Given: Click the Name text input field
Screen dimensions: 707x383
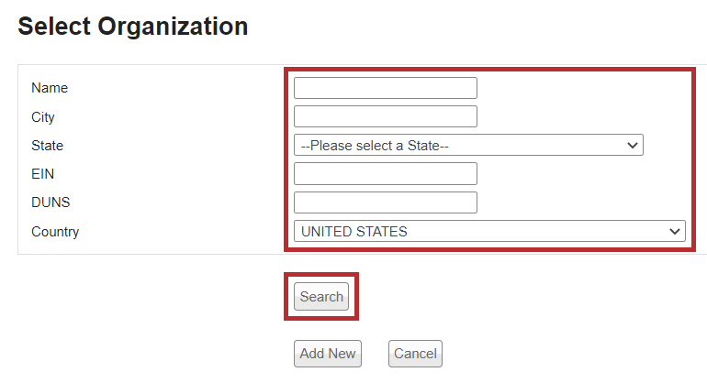Looking at the screenshot, I should click(x=385, y=88).
